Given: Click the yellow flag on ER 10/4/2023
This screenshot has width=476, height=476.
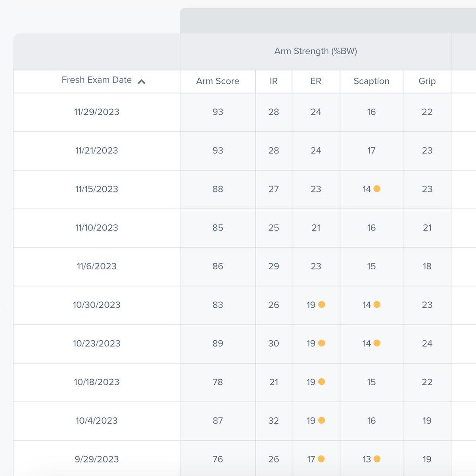Looking at the screenshot, I should (x=322, y=420).
